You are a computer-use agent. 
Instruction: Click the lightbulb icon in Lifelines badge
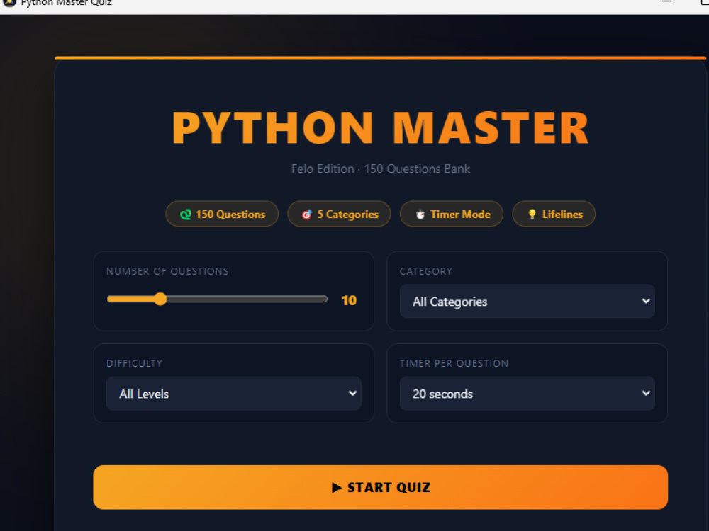(x=532, y=215)
